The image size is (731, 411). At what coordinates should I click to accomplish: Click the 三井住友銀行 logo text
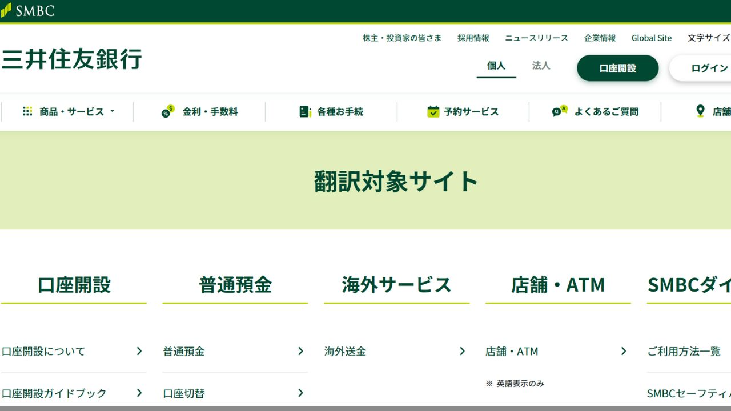(71, 59)
